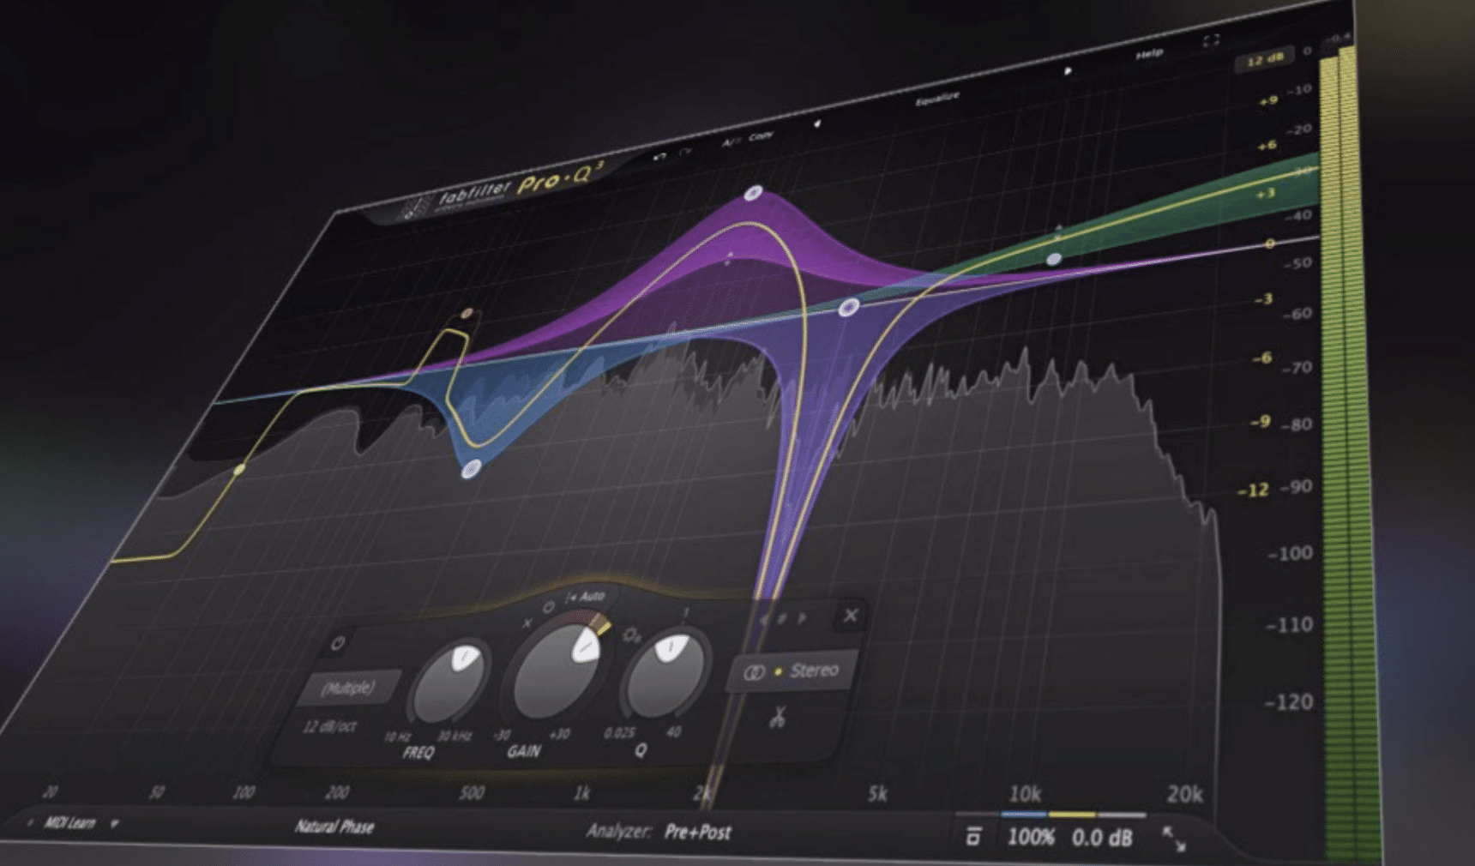Viewport: 1475px width, 866px height.
Task: Click the 100% gain scale value
Action: click(1031, 837)
